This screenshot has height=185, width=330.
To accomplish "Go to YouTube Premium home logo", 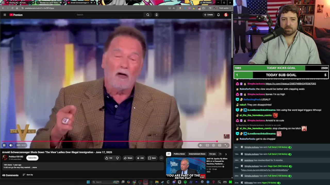I will (x=16, y=15).
